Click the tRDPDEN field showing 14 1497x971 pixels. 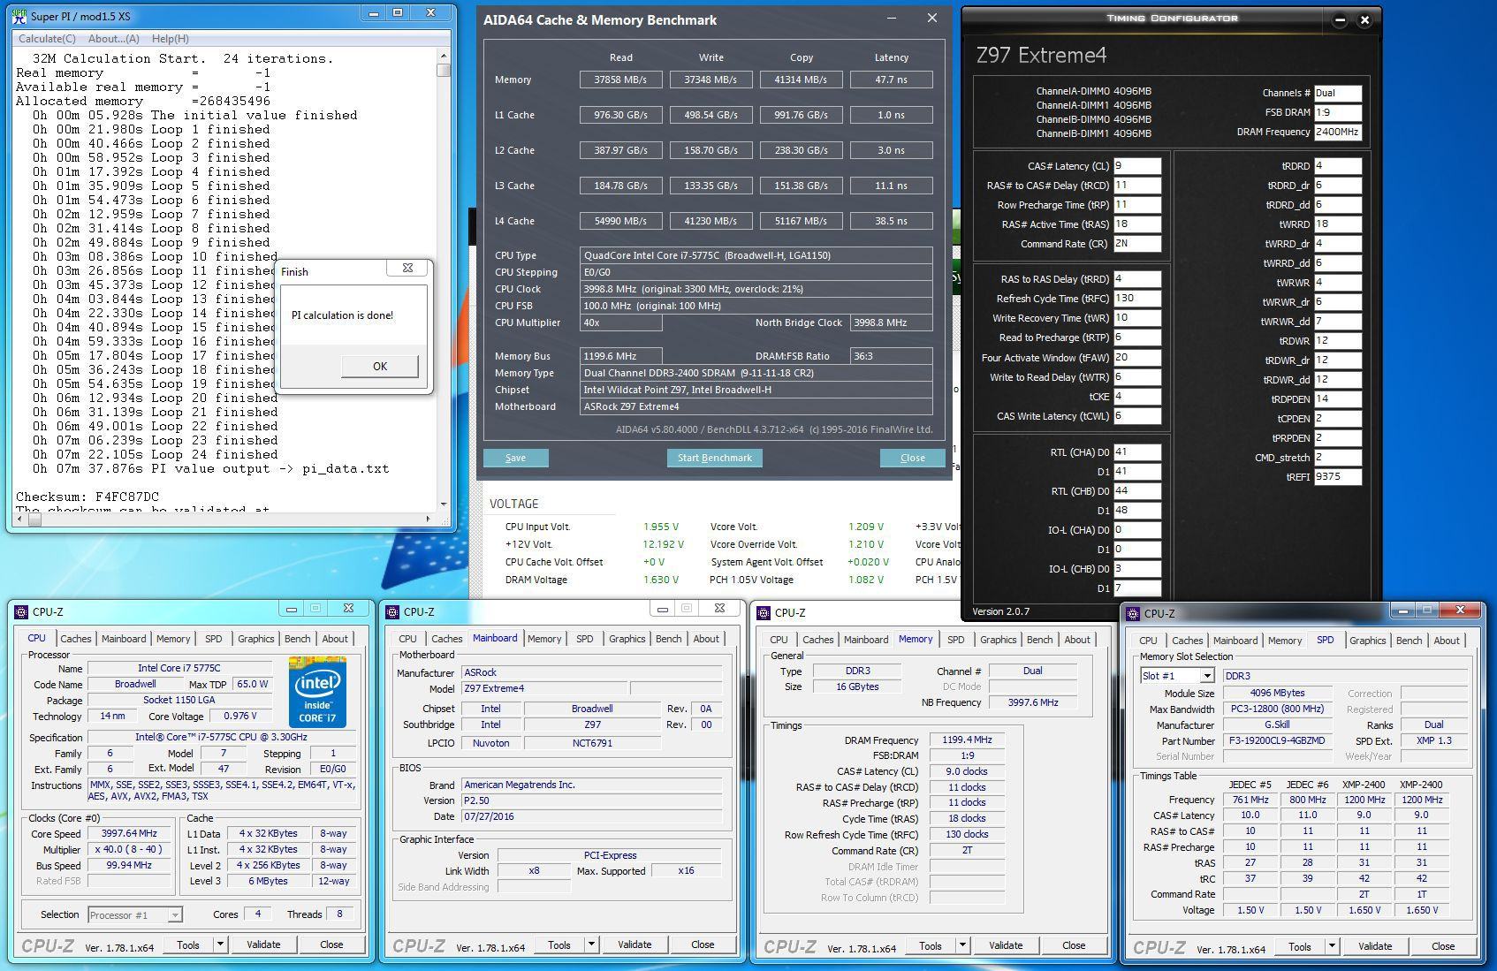coord(1337,399)
